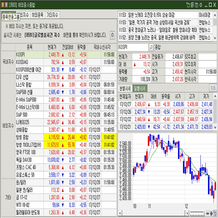This screenshot has width=218, height=218.
Task: Click the camera-like icon in title bar
Action: (x=196, y=5)
